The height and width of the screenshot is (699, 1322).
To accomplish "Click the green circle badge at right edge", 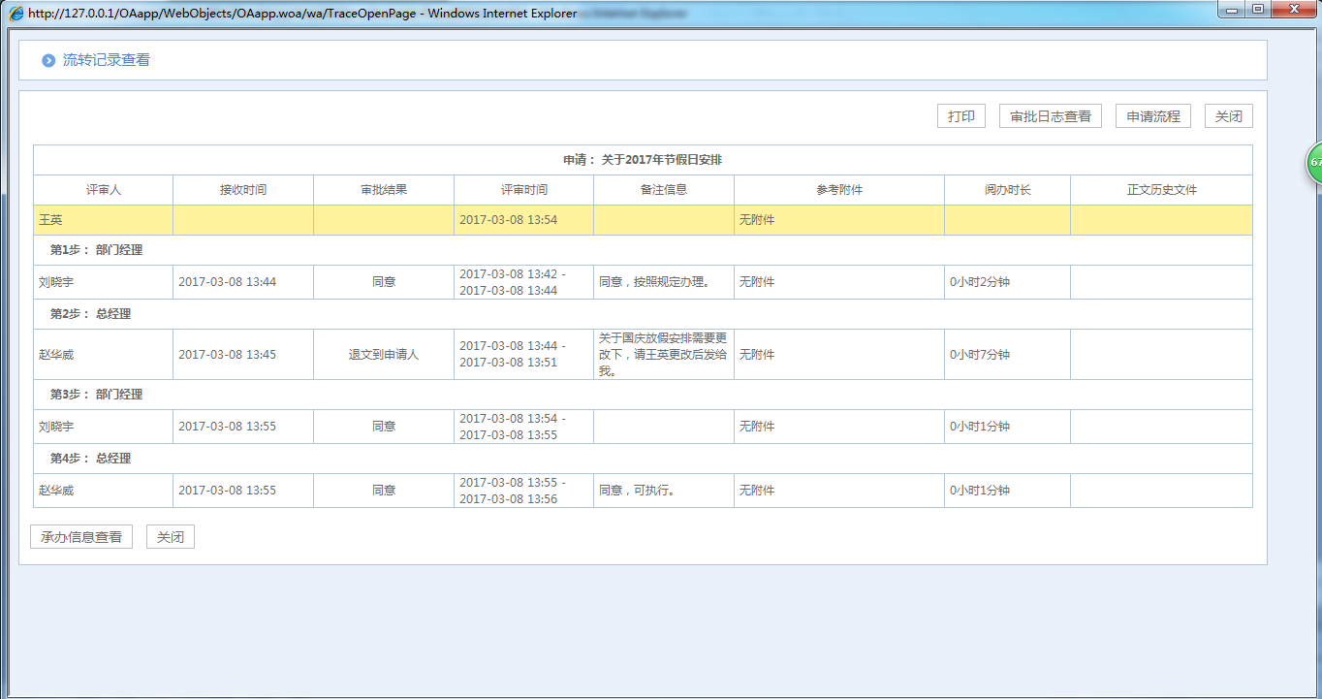I will point(1313,162).
